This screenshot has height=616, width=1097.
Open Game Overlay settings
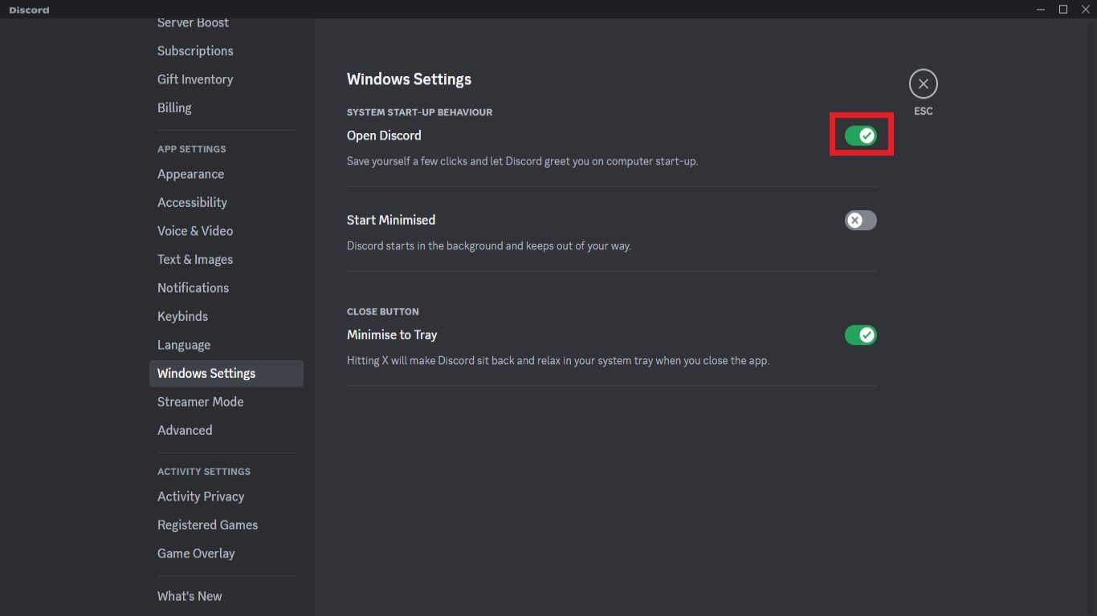pyautogui.click(x=196, y=553)
